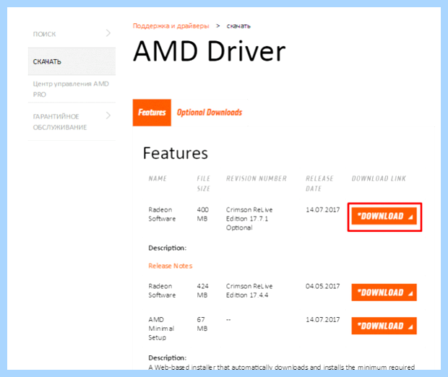The width and height of the screenshot is (448, 377).
Task: Select the 67 MB file size cell
Action: [202, 324]
